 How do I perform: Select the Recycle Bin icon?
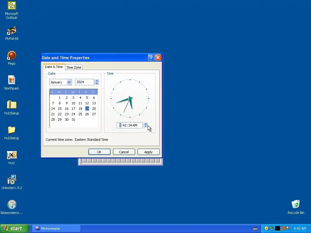(296, 207)
